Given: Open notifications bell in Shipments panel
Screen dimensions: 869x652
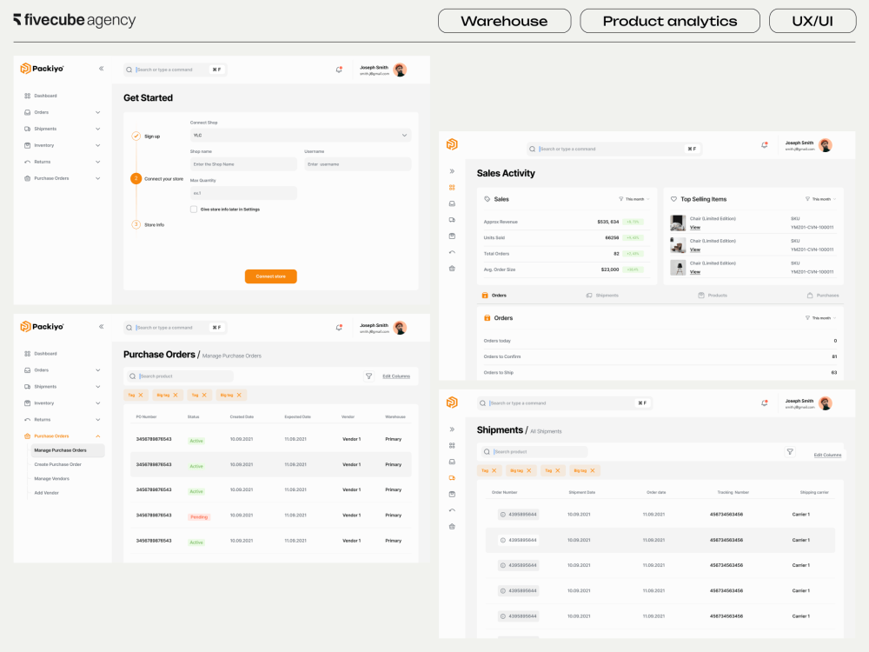Looking at the screenshot, I should 765,403.
